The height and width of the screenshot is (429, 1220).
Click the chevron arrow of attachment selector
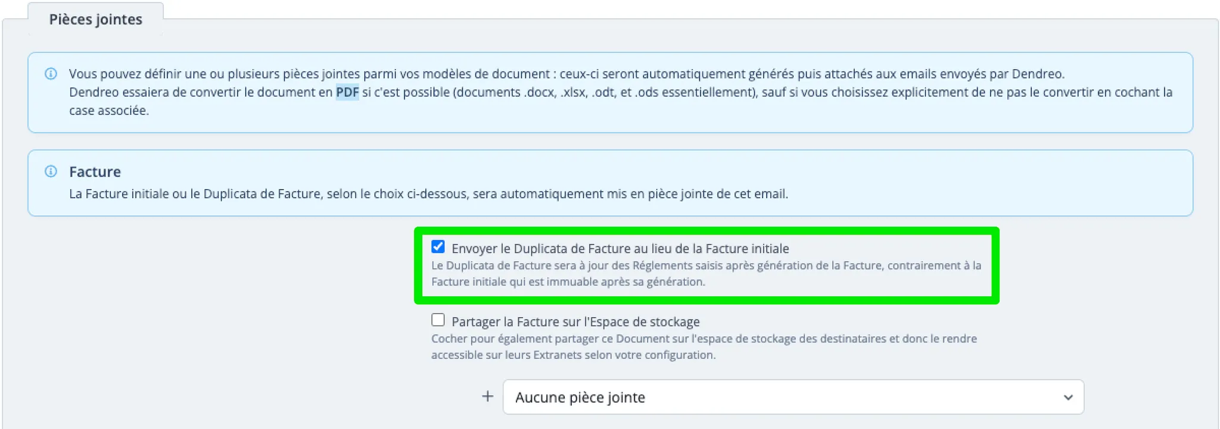1067,397
